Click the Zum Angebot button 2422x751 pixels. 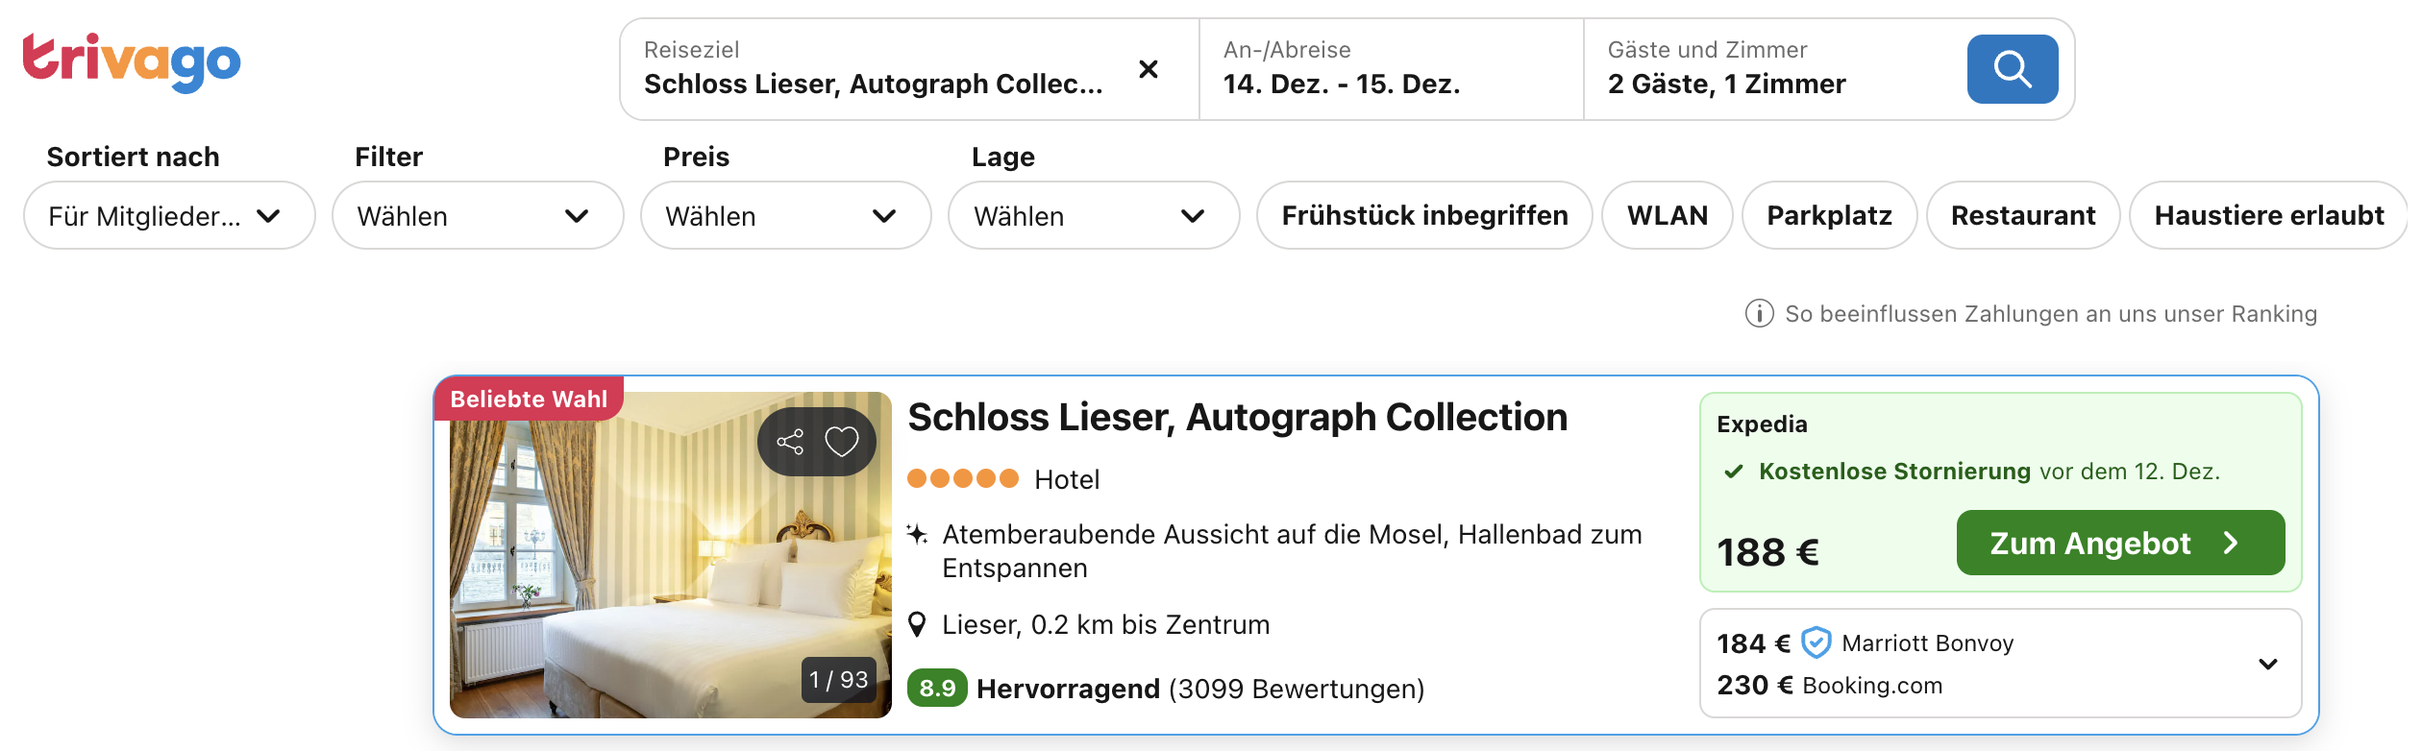(x=2119, y=544)
